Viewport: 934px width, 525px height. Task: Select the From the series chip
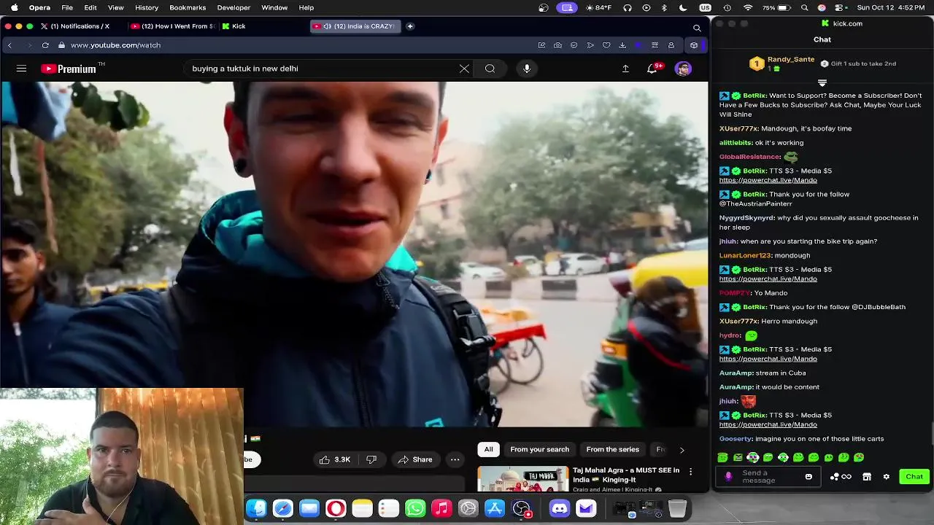point(612,449)
